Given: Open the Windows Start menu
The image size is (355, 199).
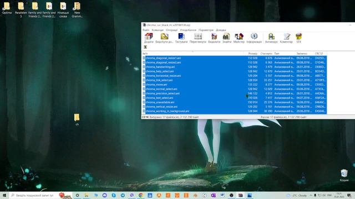Looking at the screenshot, I should point(4,195).
